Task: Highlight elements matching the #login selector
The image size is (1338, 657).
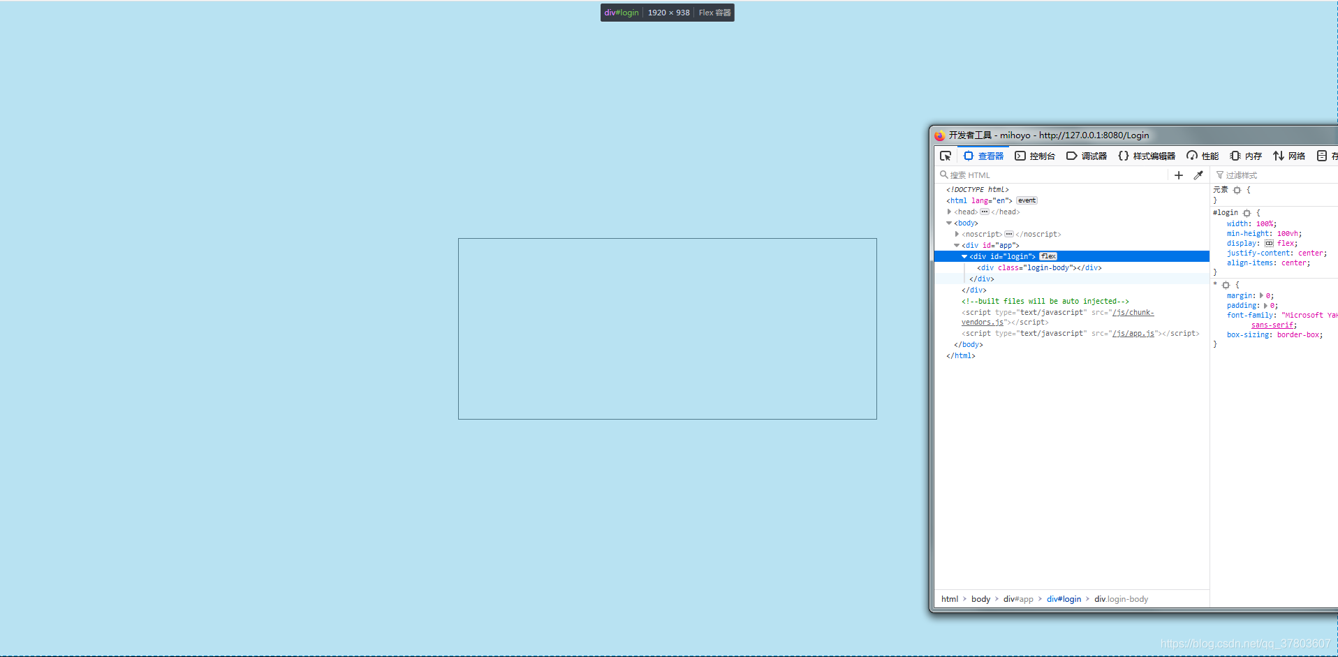Action: tap(1247, 213)
